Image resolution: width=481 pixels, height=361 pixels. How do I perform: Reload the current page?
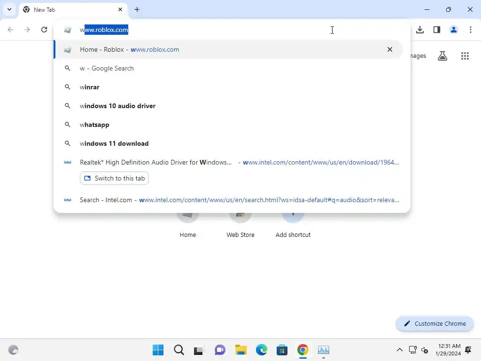tap(44, 30)
